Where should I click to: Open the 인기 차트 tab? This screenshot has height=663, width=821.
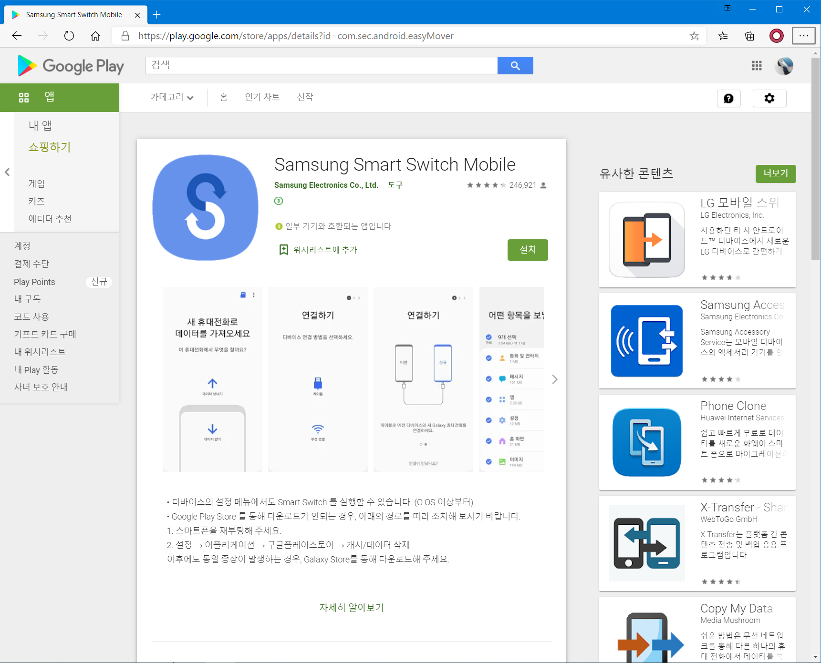[262, 97]
